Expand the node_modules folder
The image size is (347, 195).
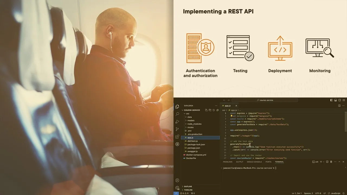(186, 124)
